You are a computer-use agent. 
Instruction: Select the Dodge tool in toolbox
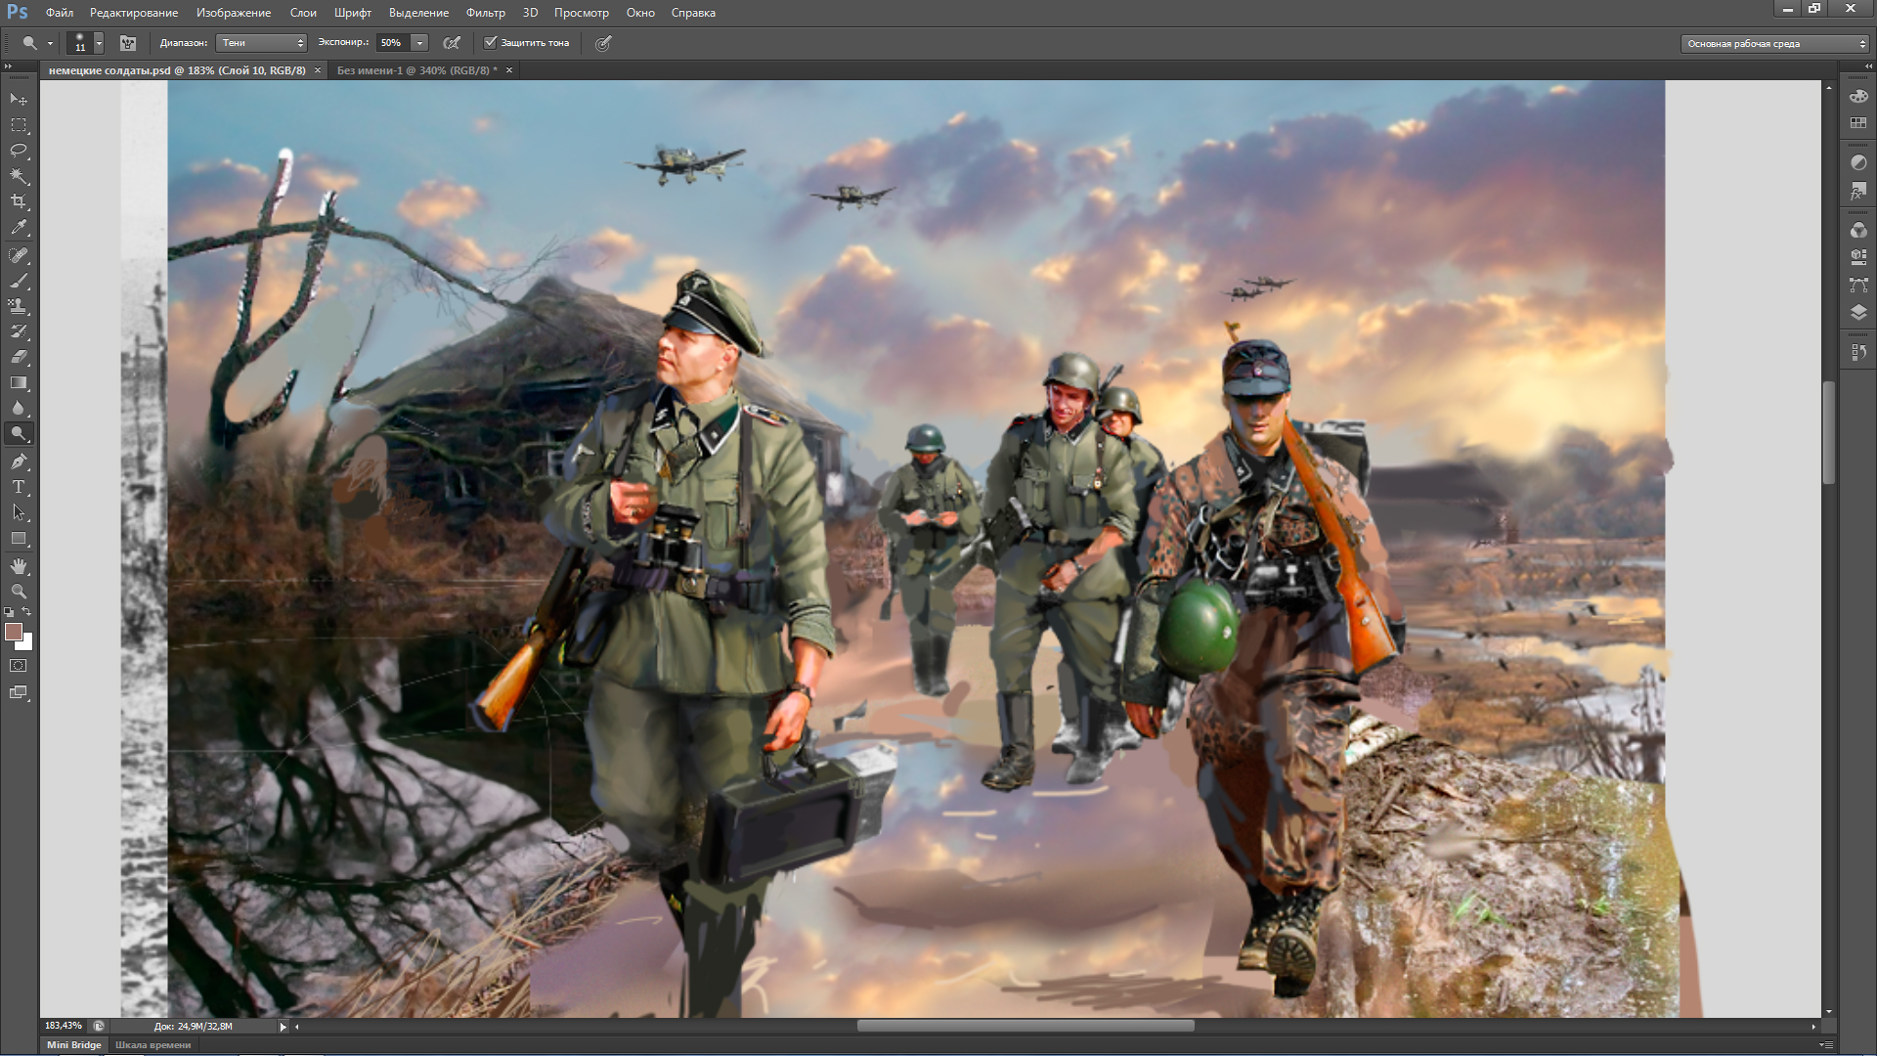click(x=19, y=433)
